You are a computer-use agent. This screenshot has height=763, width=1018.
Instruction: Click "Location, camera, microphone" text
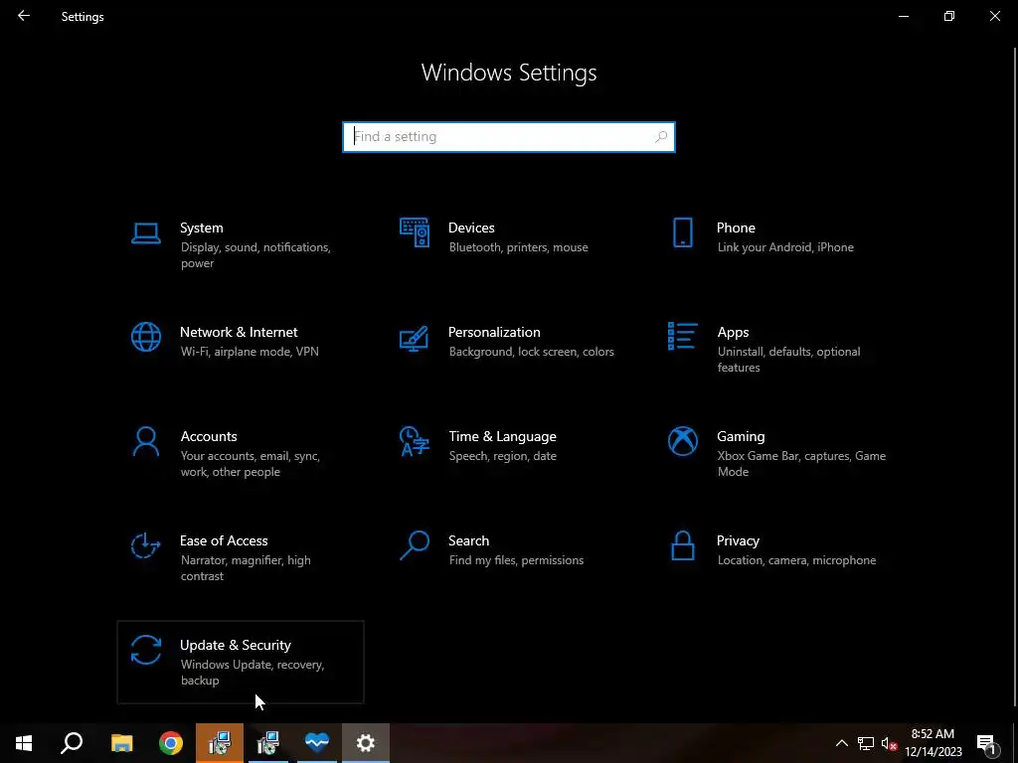click(x=796, y=560)
